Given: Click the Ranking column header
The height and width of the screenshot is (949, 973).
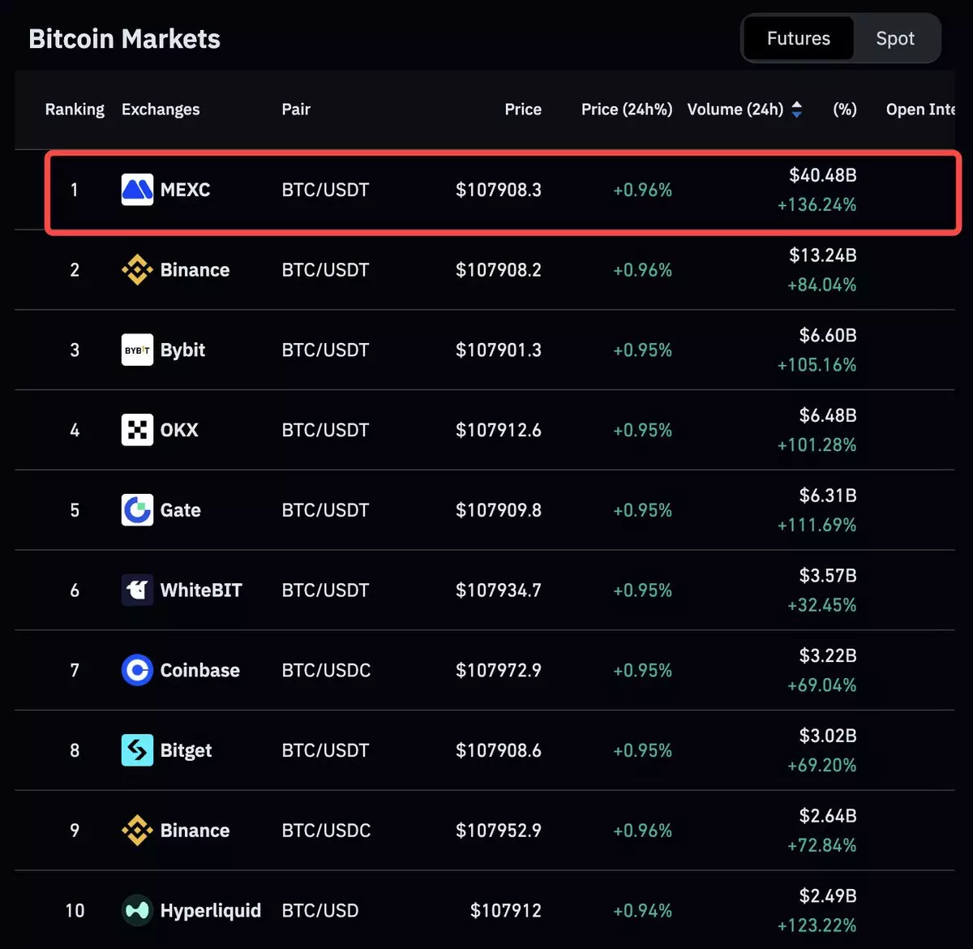Looking at the screenshot, I should point(75,109).
